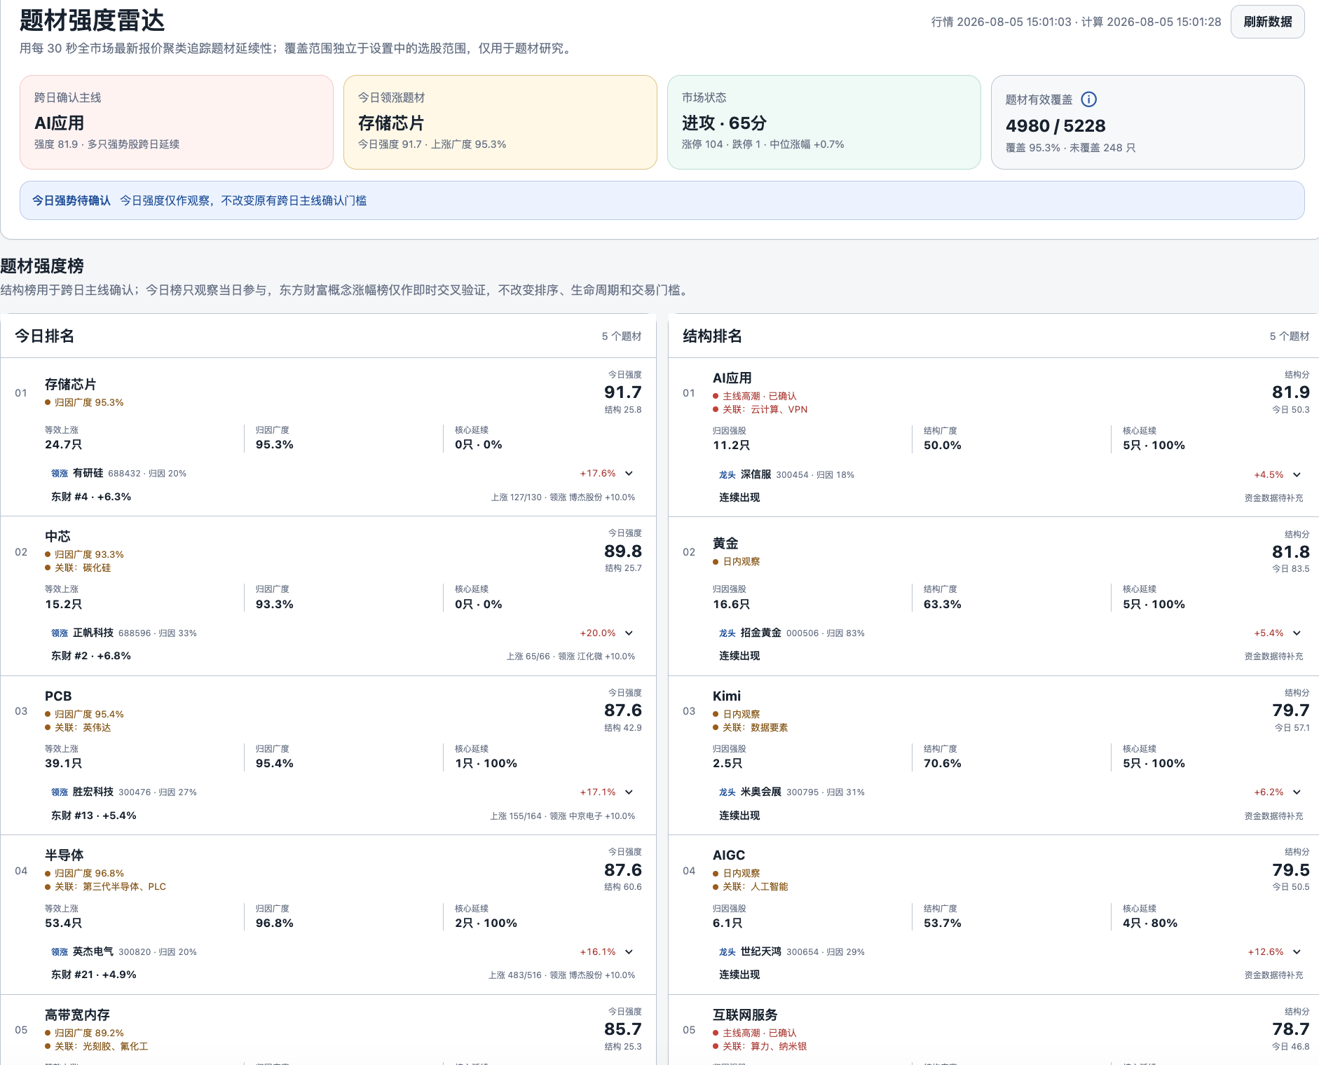The image size is (1319, 1065).
Task: Click 结构分 value 81.9 in ranking list
Action: coord(1291,392)
